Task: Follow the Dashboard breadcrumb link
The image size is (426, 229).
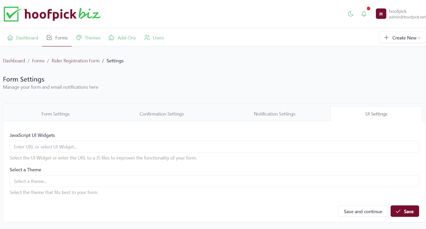Action: point(14,61)
